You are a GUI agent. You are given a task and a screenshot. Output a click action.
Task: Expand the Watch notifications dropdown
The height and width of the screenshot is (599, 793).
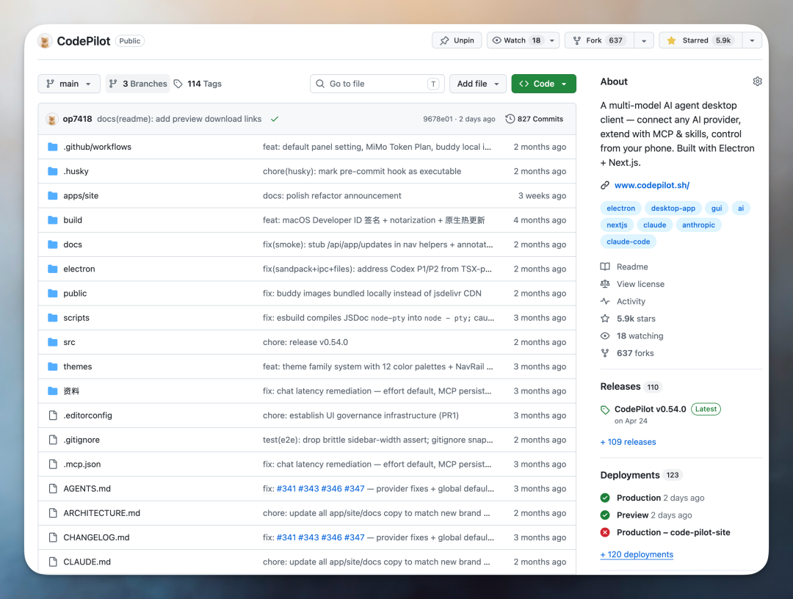[523, 40]
